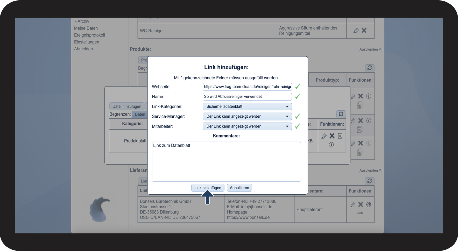Open the Link-Kategorien dropdown
458x251 pixels.
coord(247,107)
